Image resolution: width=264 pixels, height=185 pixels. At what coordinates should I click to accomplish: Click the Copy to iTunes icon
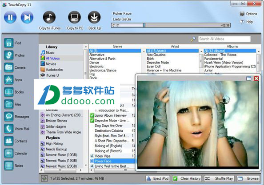click(49, 17)
